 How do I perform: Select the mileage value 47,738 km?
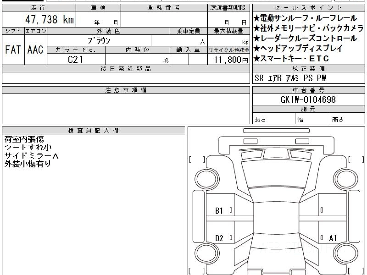49,20
